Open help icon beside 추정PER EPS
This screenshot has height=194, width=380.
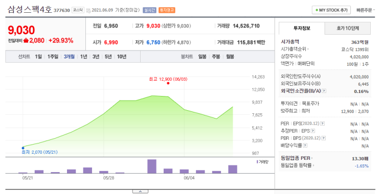pos(313,131)
